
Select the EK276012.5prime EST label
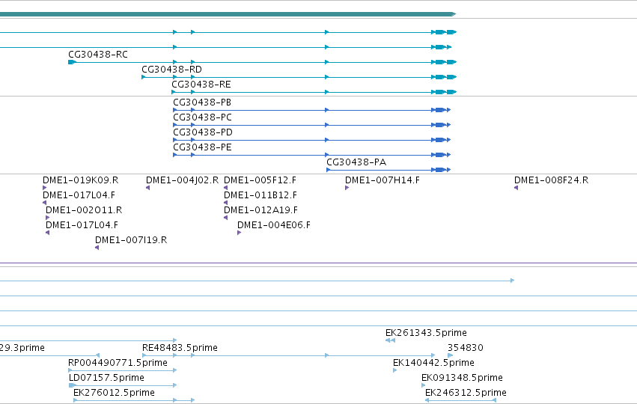(x=115, y=393)
